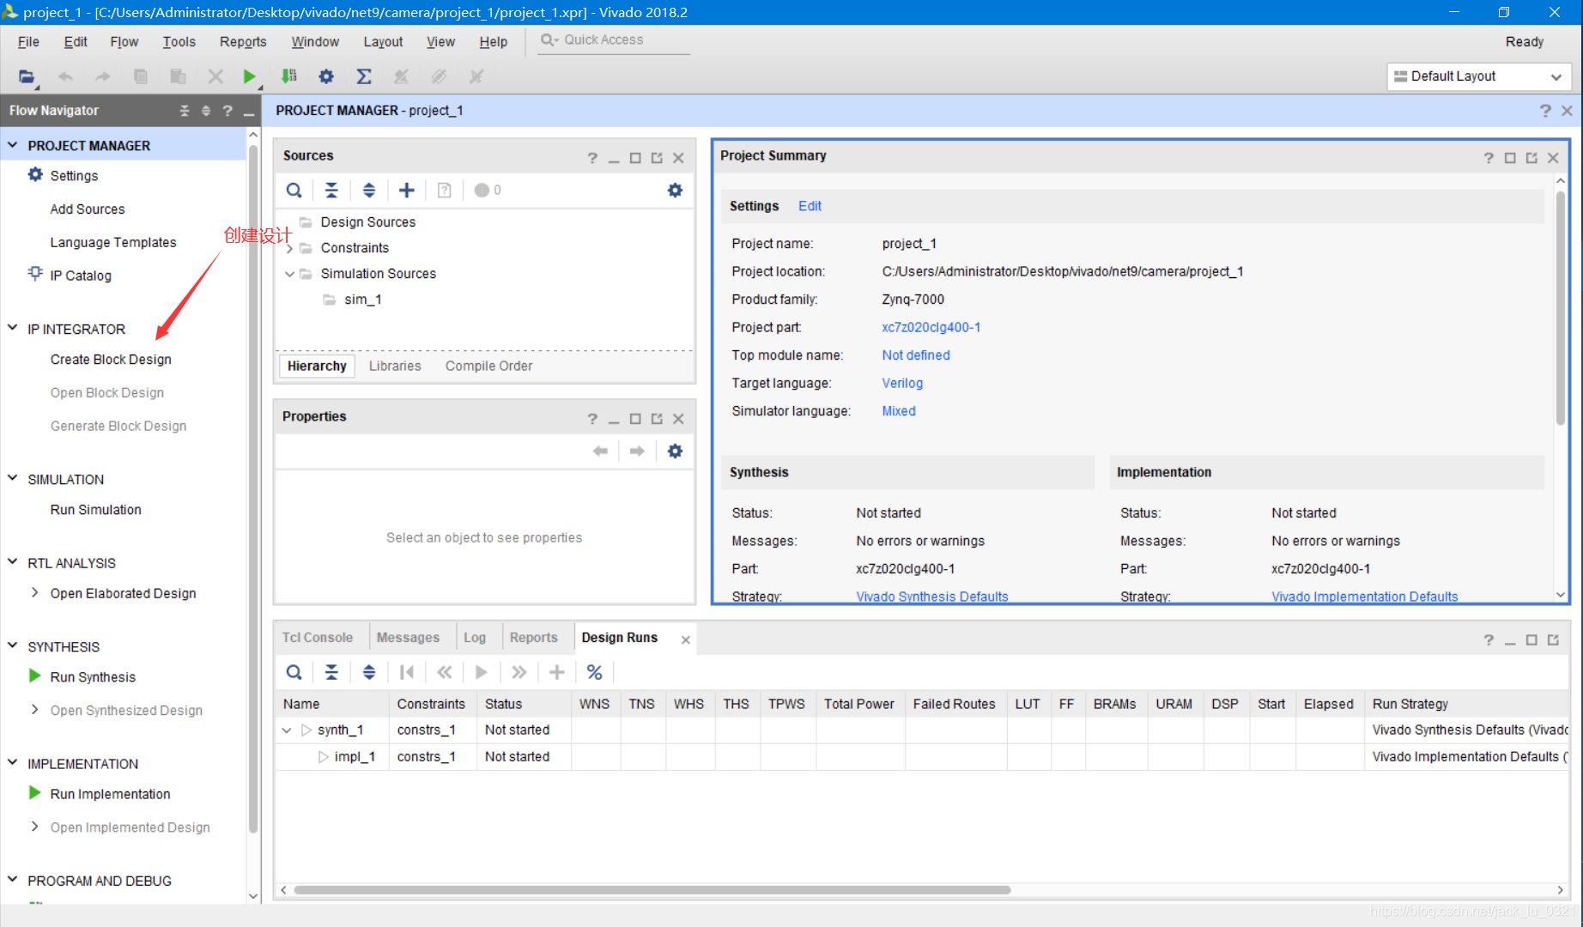Click the Quick Access search field
1583x927 pixels.
[x=614, y=40]
